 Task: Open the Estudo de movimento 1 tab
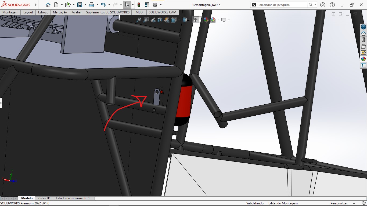point(73,198)
